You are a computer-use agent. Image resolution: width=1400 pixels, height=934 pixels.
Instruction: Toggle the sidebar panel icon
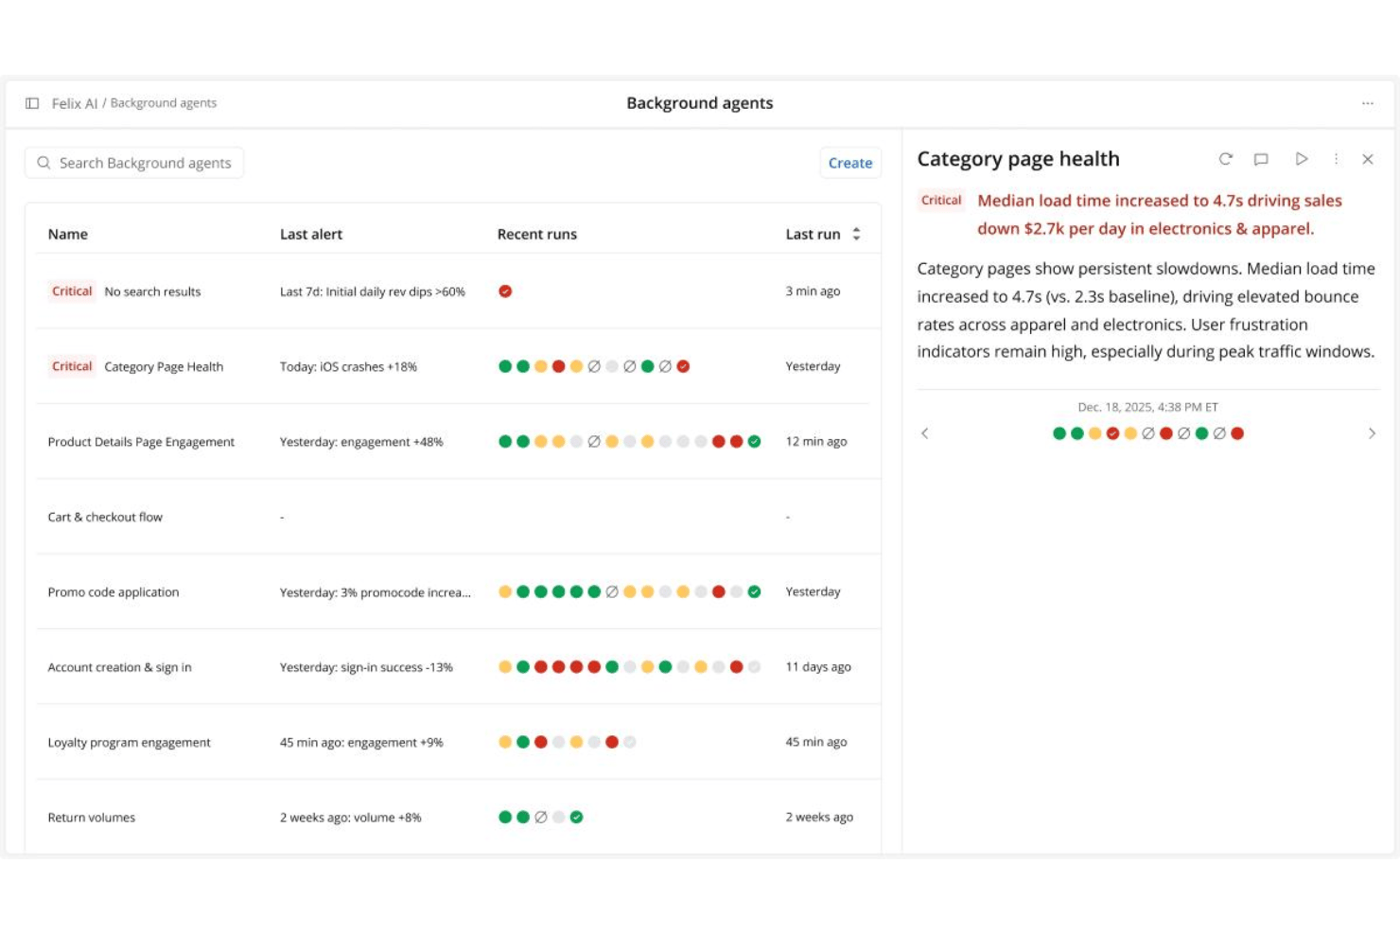(32, 103)
